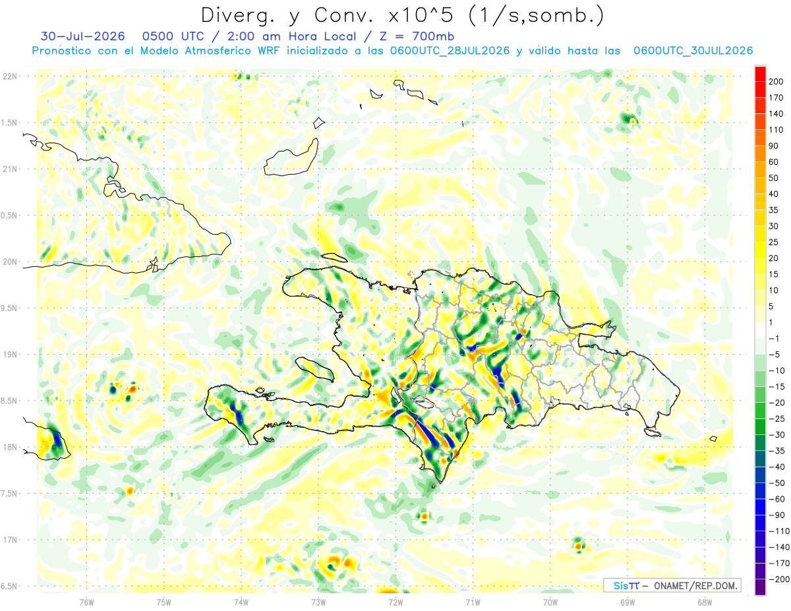Click the valid-until time '0600UTC_30JUL2026'
The width and height of the screenshot is (791, 611).
point(693,51)
